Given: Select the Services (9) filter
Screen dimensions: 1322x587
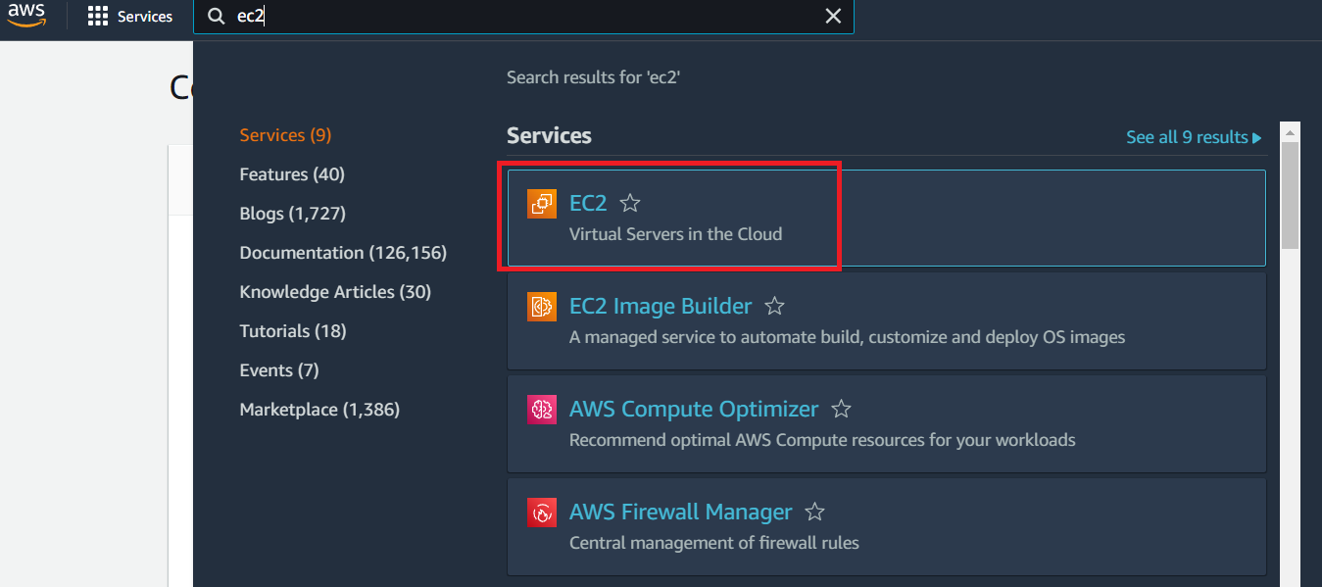Looking at the screenshot, I should [285, 134].
